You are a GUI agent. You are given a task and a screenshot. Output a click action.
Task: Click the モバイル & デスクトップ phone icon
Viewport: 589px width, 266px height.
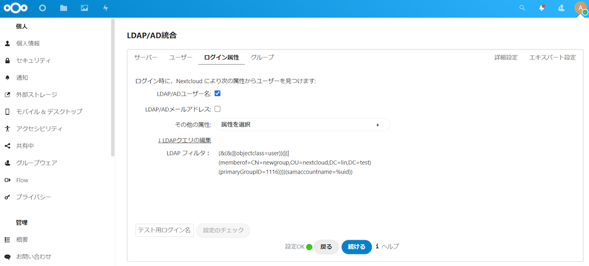click(7, 112)
